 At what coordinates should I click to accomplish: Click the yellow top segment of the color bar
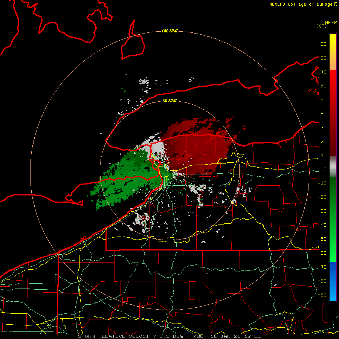click(x=333, y=52)
